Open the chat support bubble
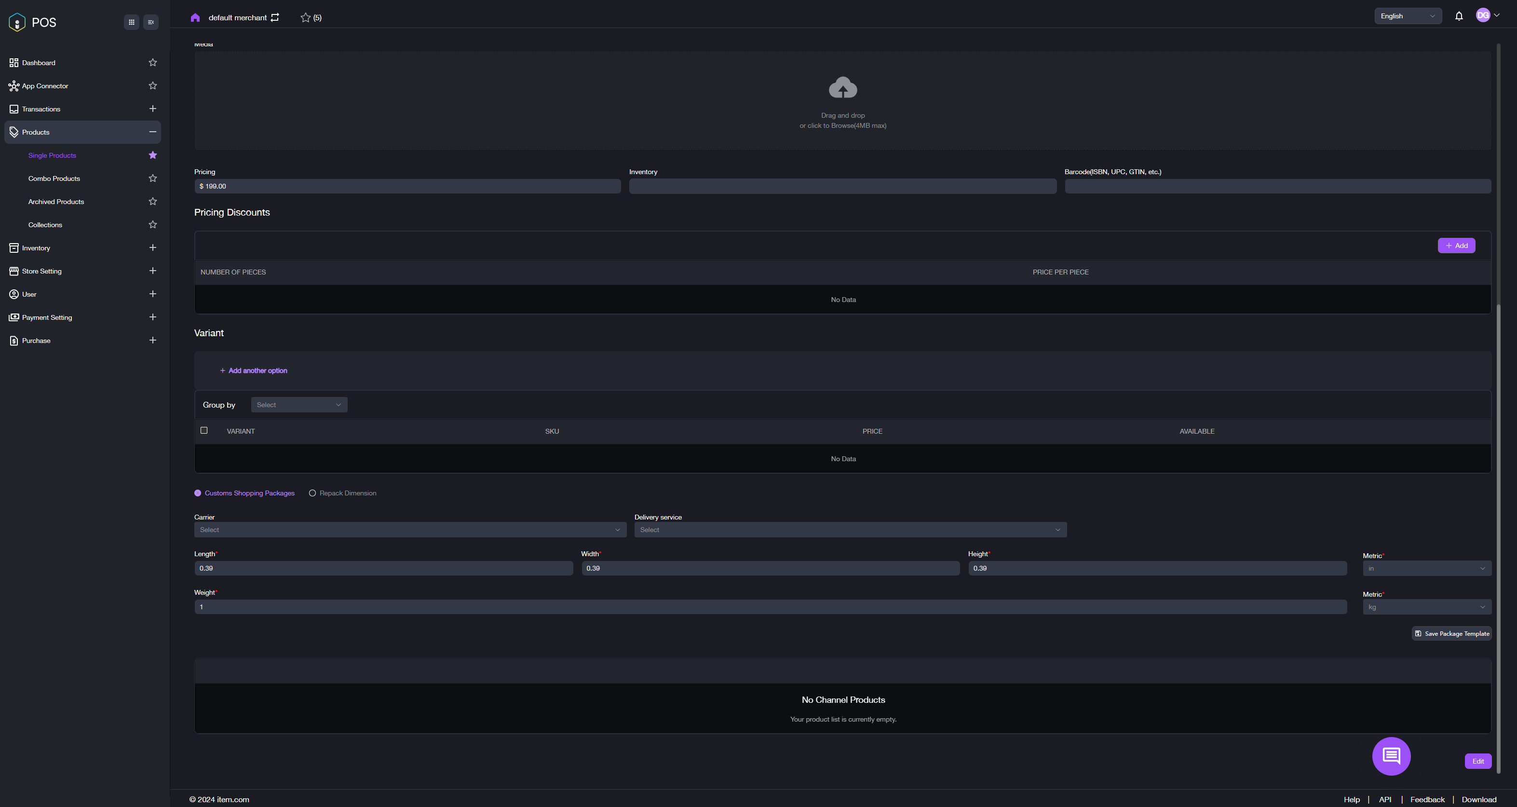Screen dimensions: 1517x807 pyautogui.click(x=1391, y=756)
